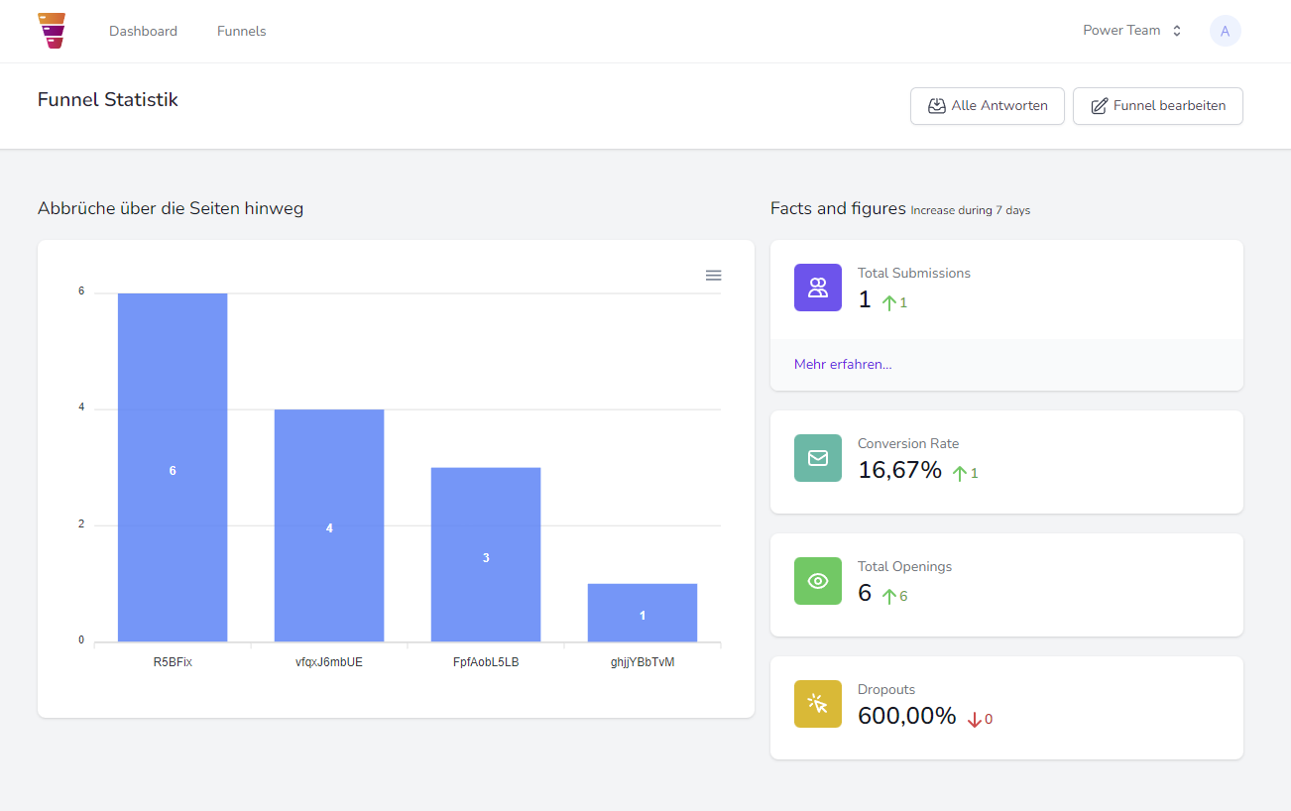Click the red down arrow beside Dropouts
The width and height of the screenshot is (1291, 811).
974,719
